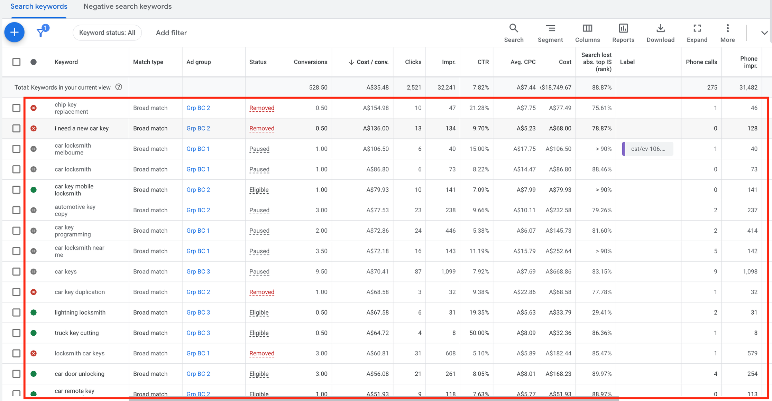Click green status dot for car key mobile locksmith
The image size is (772, 401).
coord(34,189)
